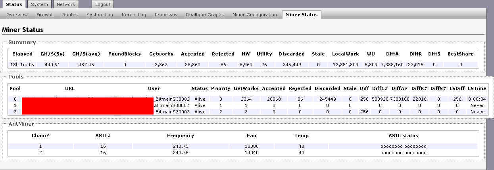Viewport: 494px width, 170px height.
Task: Select chain 2 fan speed 14040
Action: (252, 153)
